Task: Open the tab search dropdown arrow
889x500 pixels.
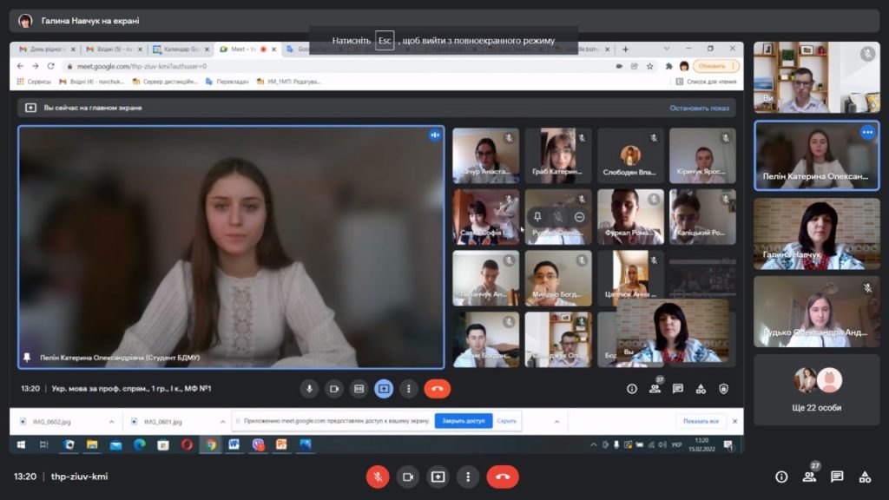Action: tap(667, 49)
